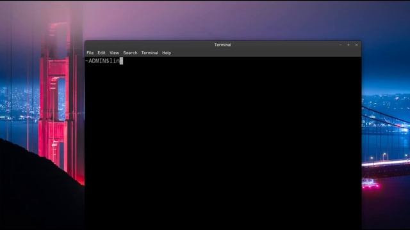Open the Help menu
The image size is (410, 230).
(167, 52)
